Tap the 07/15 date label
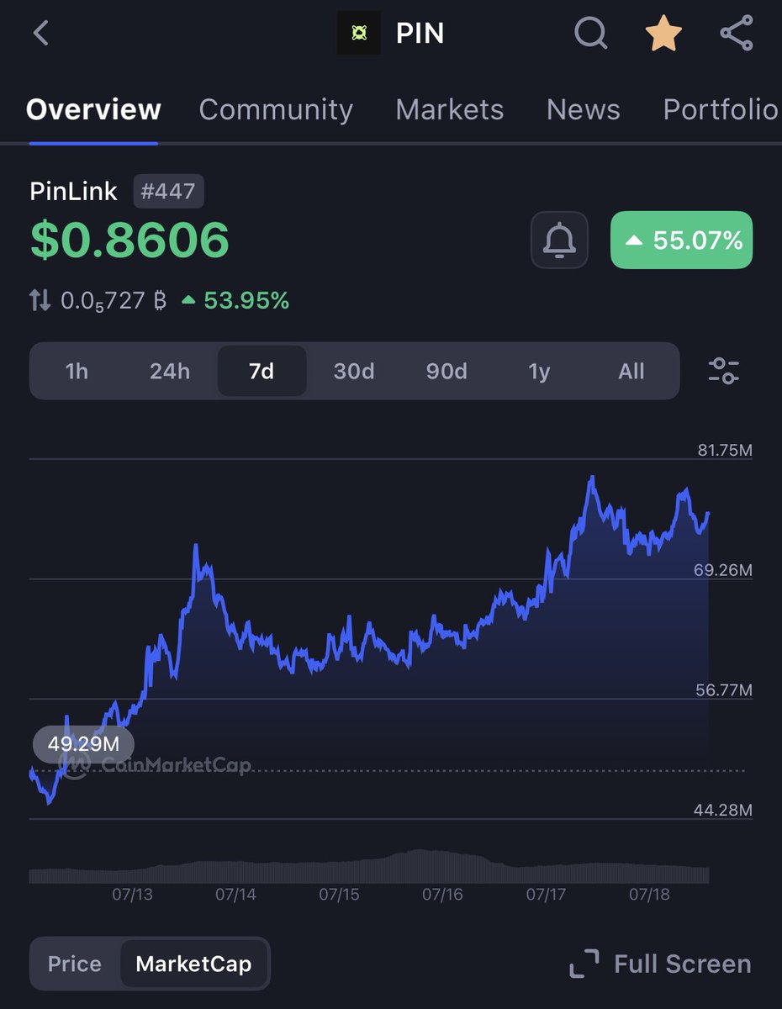Screen dimensions: 782x1009 [340, 894]
